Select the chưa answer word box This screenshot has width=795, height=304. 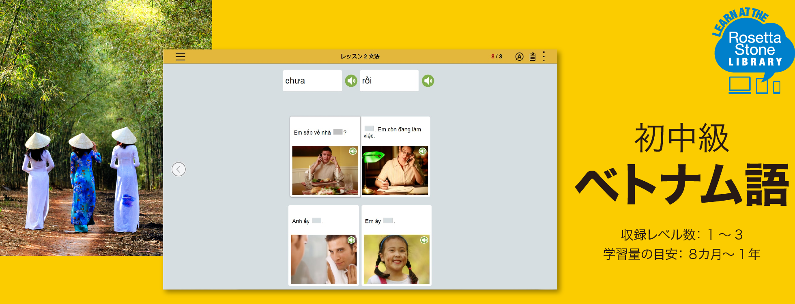[312, 81]
